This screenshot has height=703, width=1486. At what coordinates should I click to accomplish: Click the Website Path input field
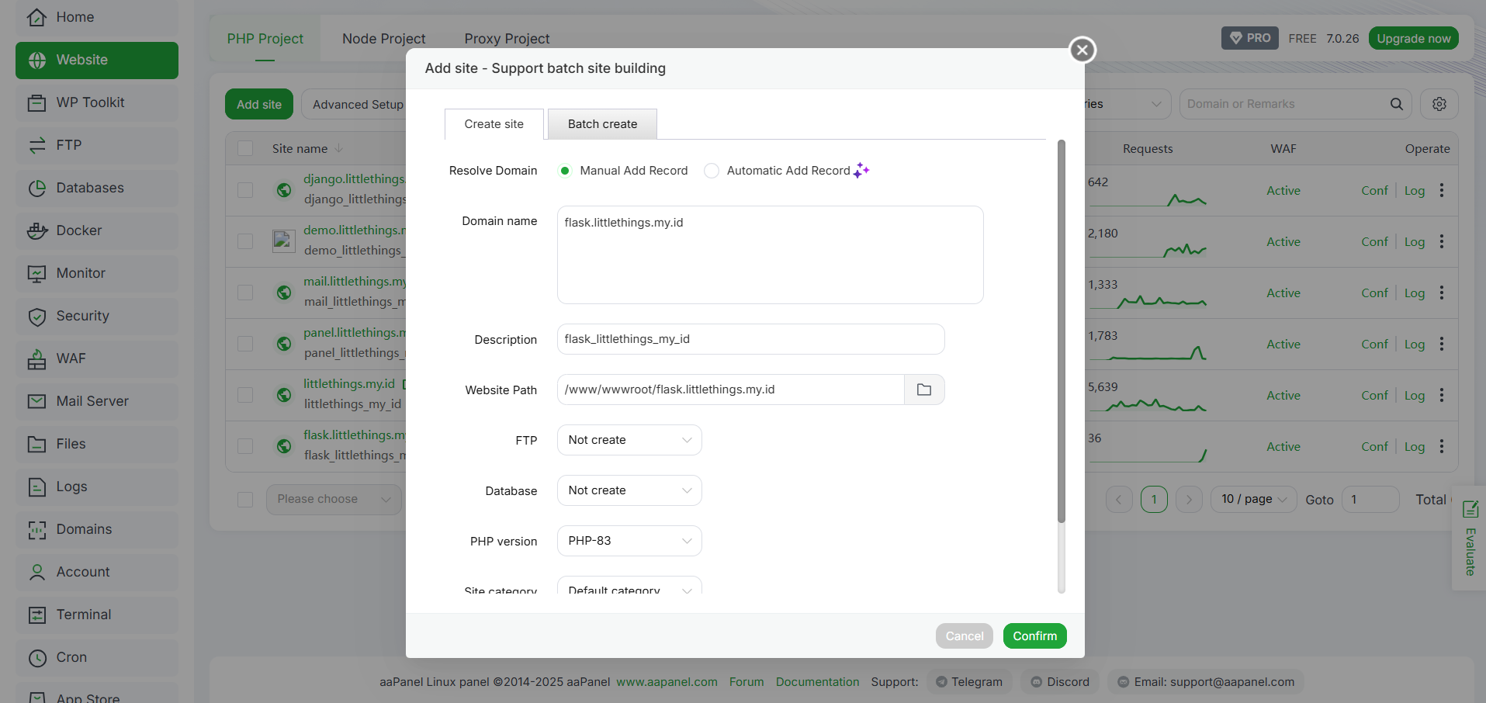point(731,390)
